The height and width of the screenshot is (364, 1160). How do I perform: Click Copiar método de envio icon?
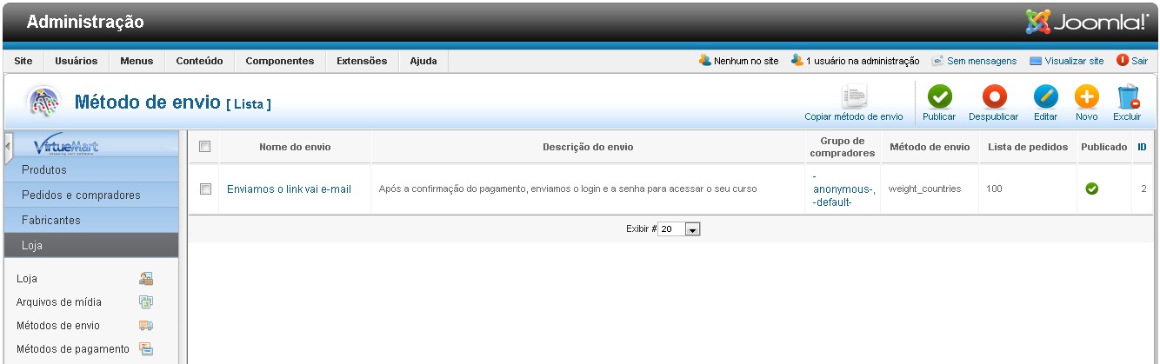tap(853, 96)
